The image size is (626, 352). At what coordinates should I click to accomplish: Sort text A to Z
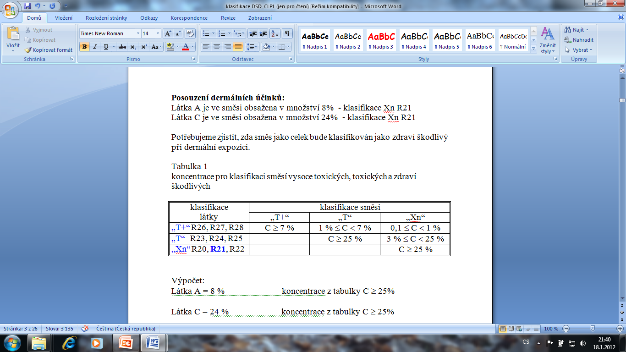275,33
